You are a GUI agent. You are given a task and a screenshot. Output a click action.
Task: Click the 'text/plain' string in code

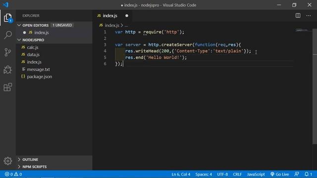(x=228, y=51)
